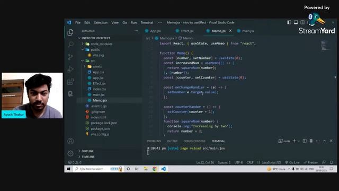Open vite.config.js in the explorer
This screenshot has width=339, height=191.
pyautogui.click(x=100, y=134)
